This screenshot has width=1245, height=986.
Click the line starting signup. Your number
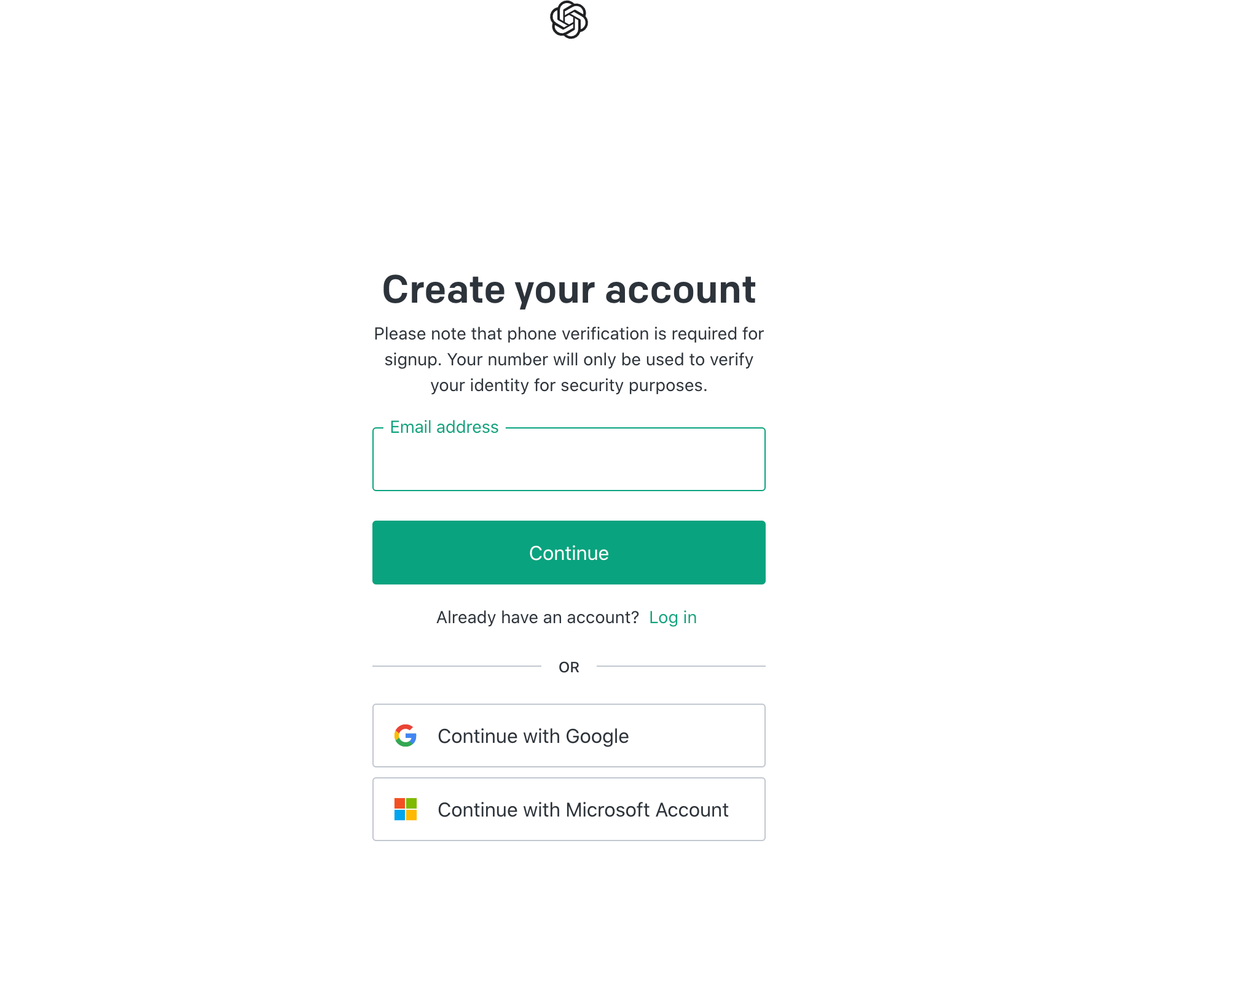click(x=568, y=359)
